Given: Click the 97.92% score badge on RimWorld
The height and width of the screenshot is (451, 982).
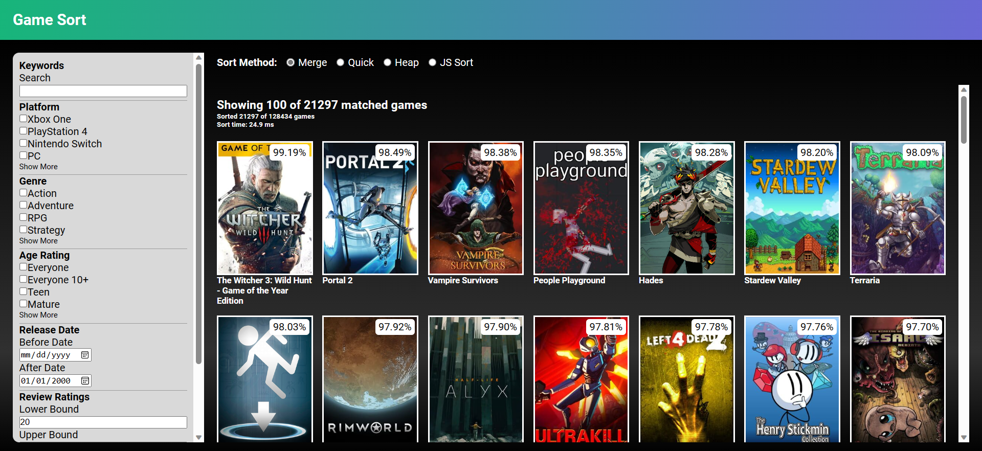Looking at the screenshot, I should [x=395, y=327].
